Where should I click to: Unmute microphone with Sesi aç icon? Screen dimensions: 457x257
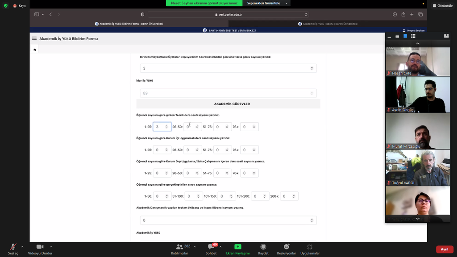[x=13, y=247]
